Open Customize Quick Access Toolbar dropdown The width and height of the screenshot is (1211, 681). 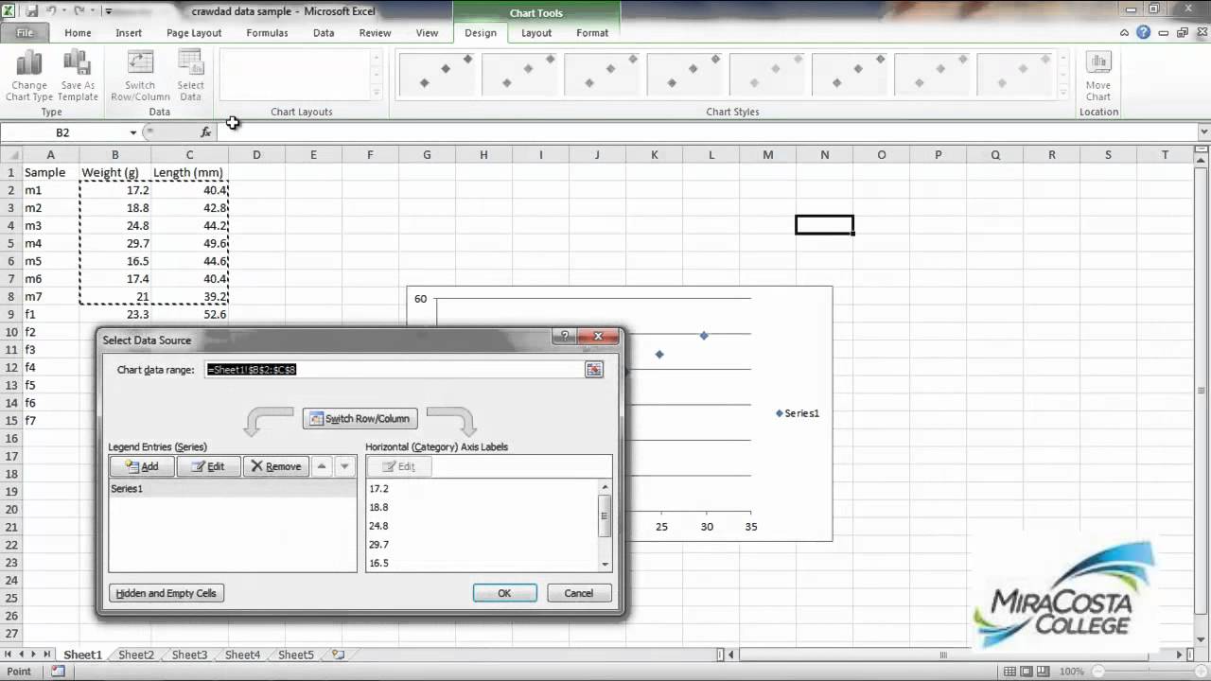click(x=108, y=11)
